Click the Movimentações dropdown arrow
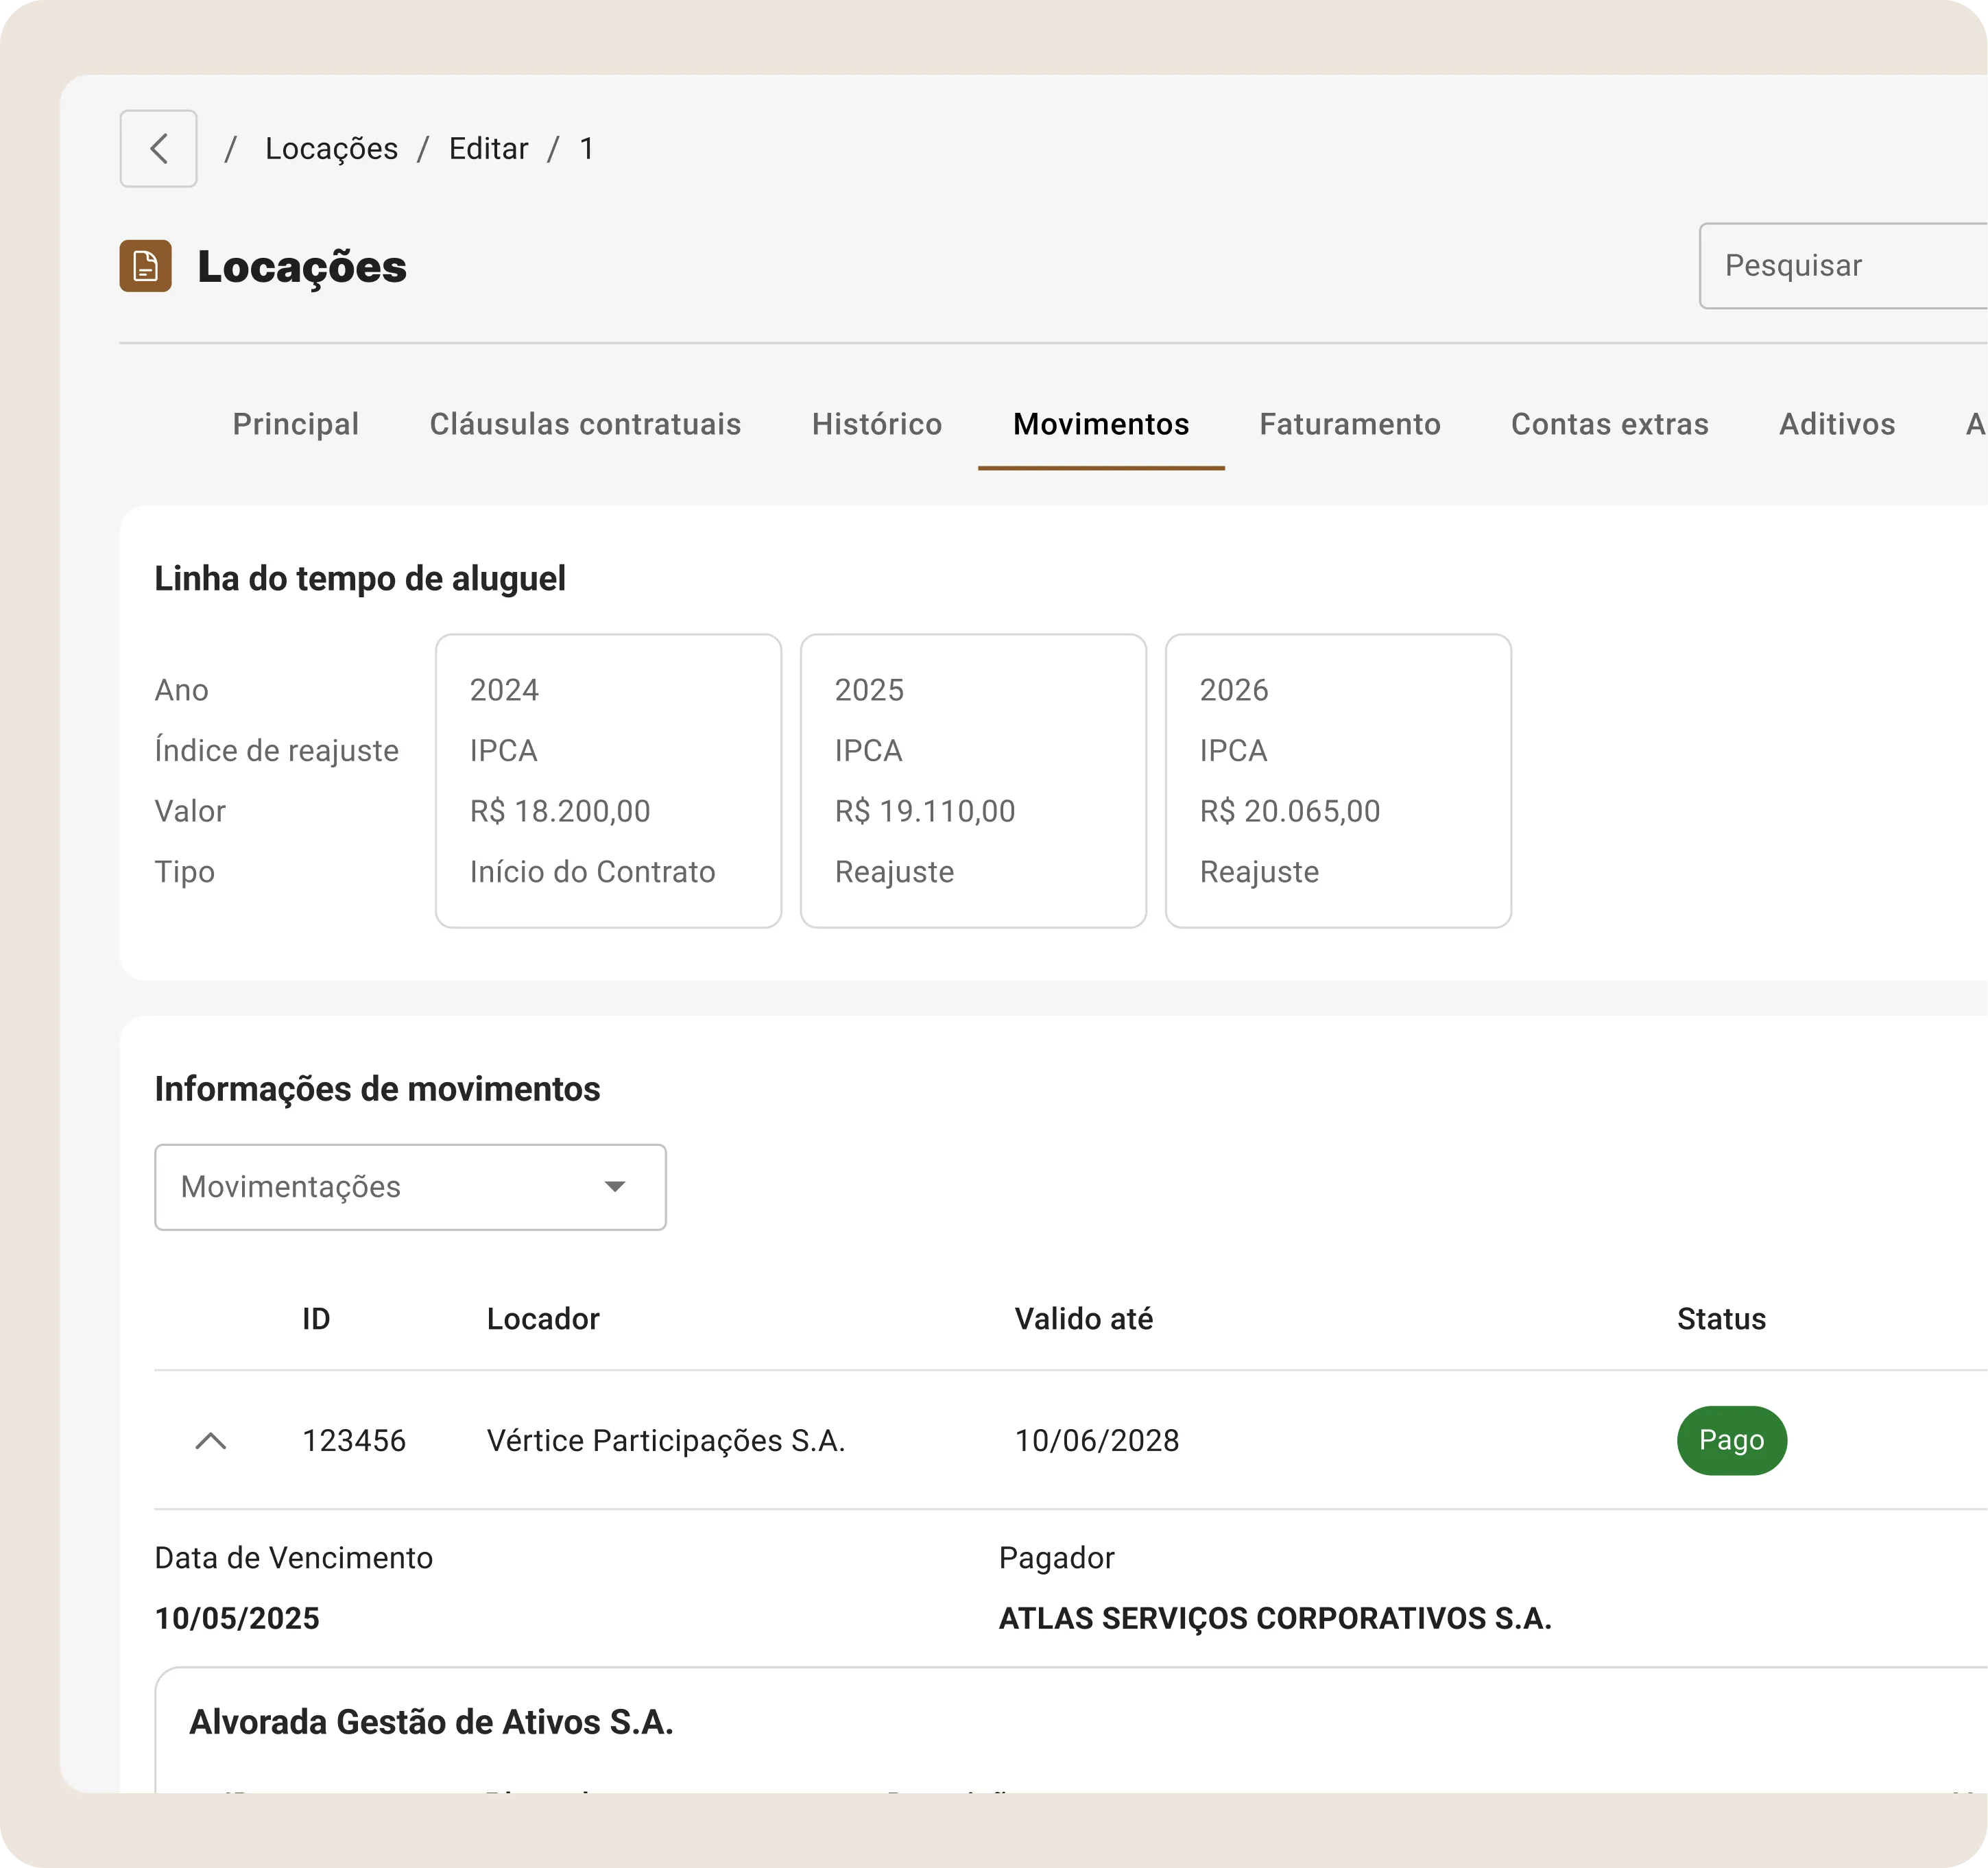 pyautogui.click(x=615, y=1187)
